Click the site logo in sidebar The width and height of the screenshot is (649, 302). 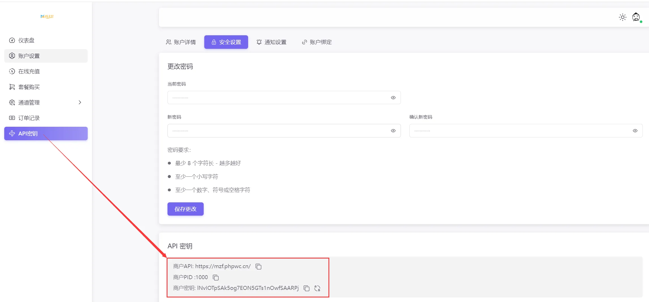(x=47, y=16)
